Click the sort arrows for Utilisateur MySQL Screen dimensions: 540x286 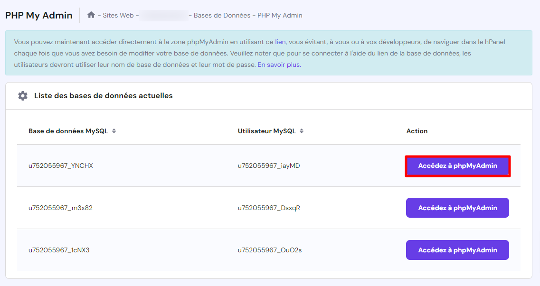click(x=303, y=131)
